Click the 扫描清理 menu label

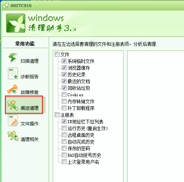click(30, 61)
